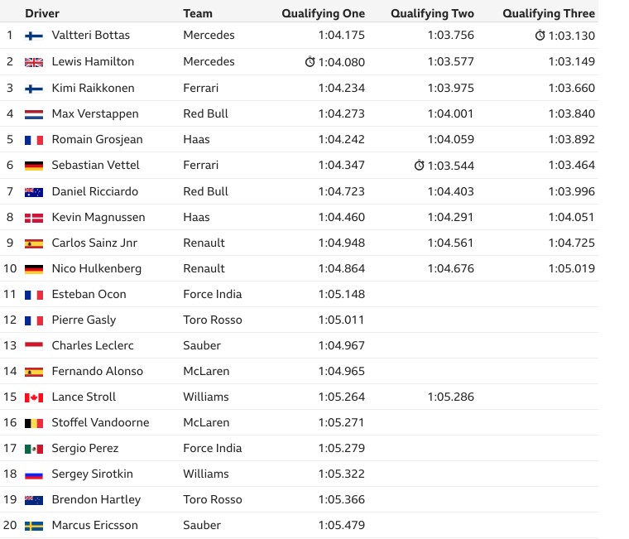Click the British flag beside Lewis Hamilton
The width and height of the screenshot is (629, 539).
click(34, 62)
